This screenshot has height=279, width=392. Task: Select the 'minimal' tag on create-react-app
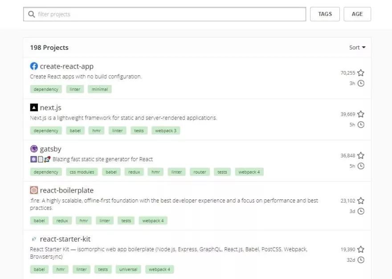pyautogui.click(x=100, y=89)
